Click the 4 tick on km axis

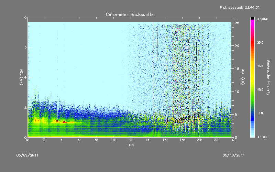point(25,77)
